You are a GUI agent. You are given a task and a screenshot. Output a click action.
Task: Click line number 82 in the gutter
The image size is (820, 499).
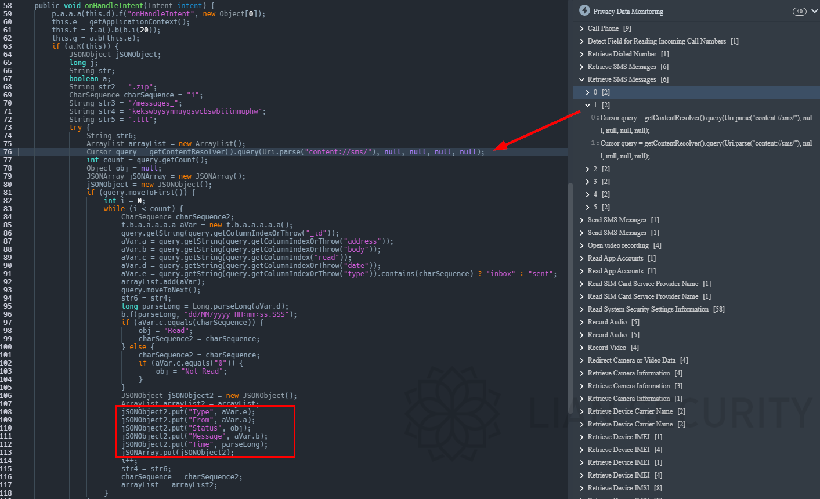coord(7,201)
